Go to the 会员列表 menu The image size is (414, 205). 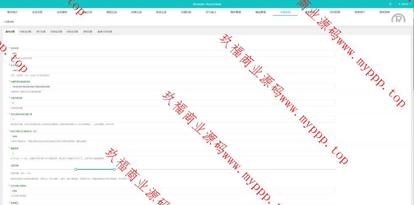[x=37, y=13]
